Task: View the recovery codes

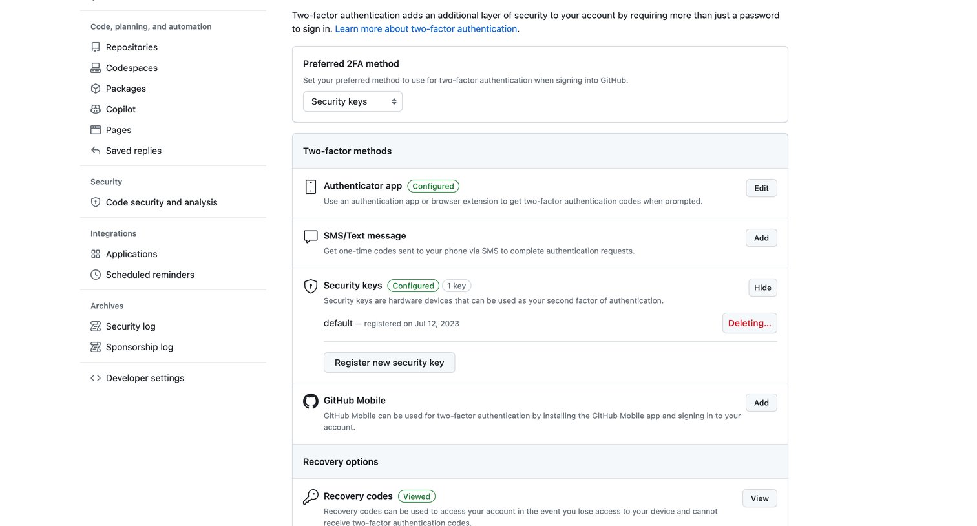Action: [x=760, y=498]
